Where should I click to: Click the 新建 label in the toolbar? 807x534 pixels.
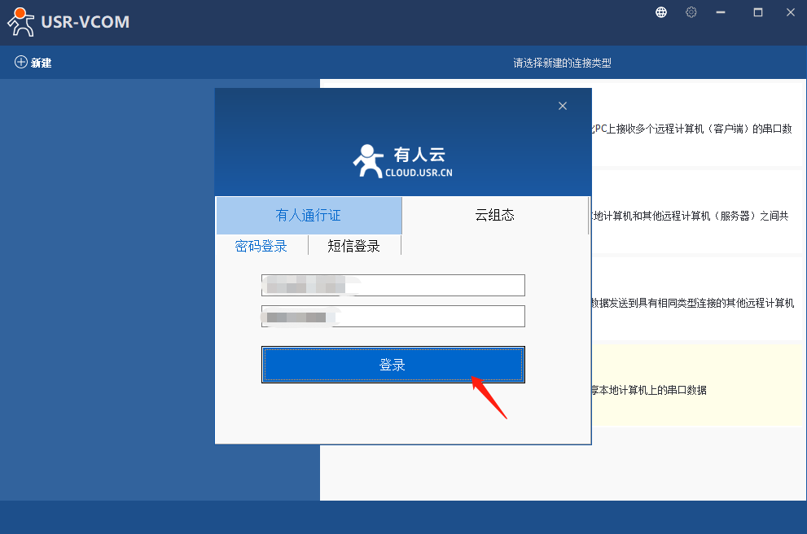(x=42, y=63)
